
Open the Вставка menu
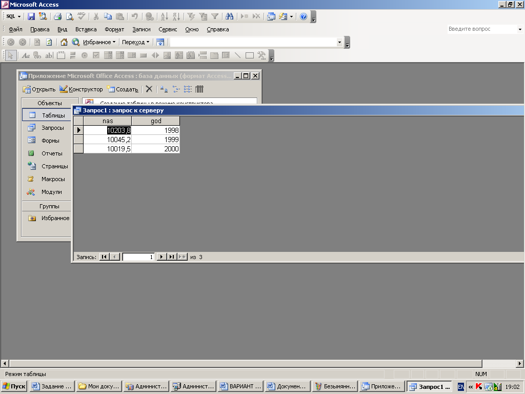tap(86, 29)
